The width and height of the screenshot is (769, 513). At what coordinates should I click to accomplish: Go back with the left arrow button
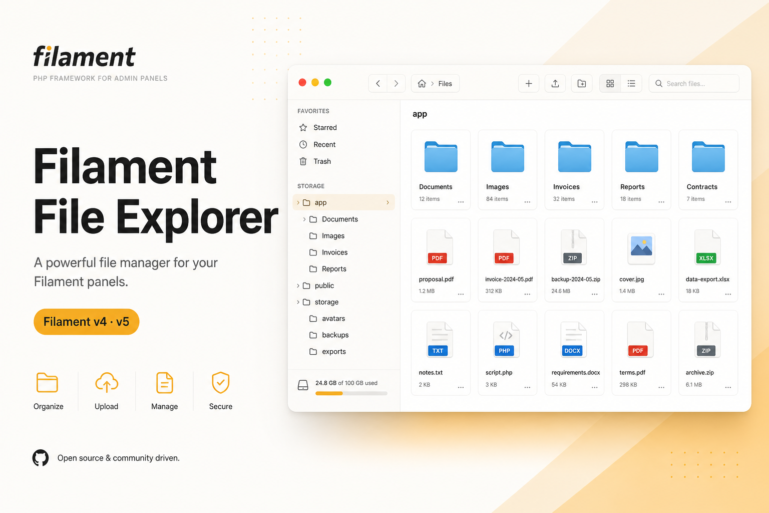pyautogui.click(x=378, y=84)
